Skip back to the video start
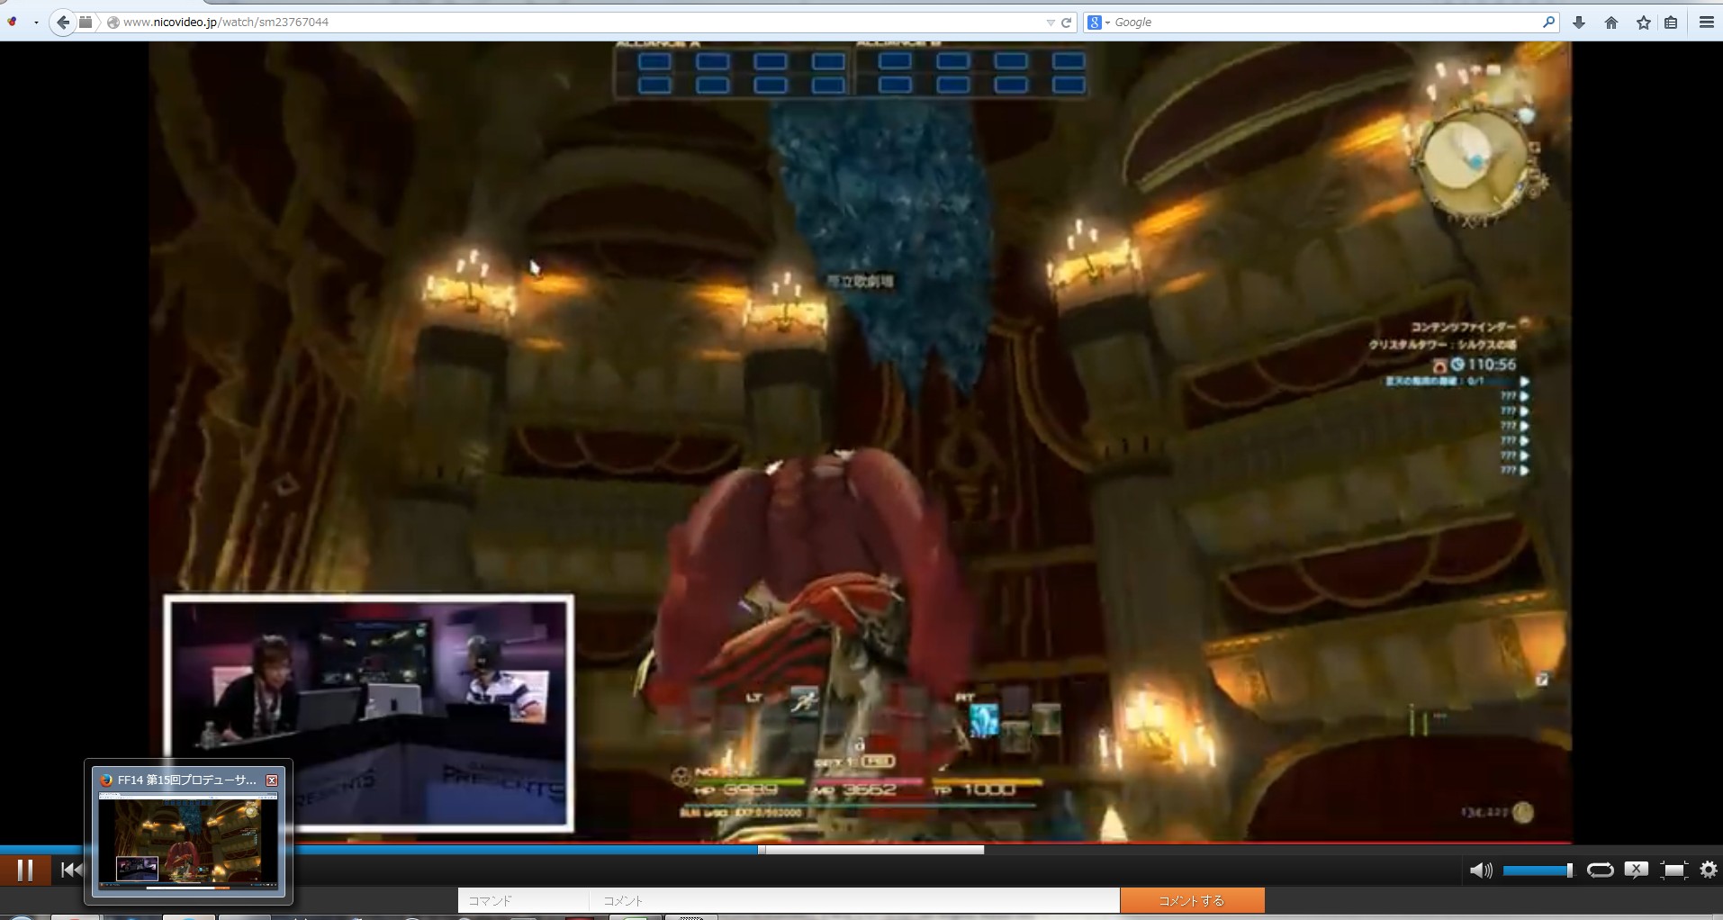This screenshot has height=920, width=1723. pos(71,870)
